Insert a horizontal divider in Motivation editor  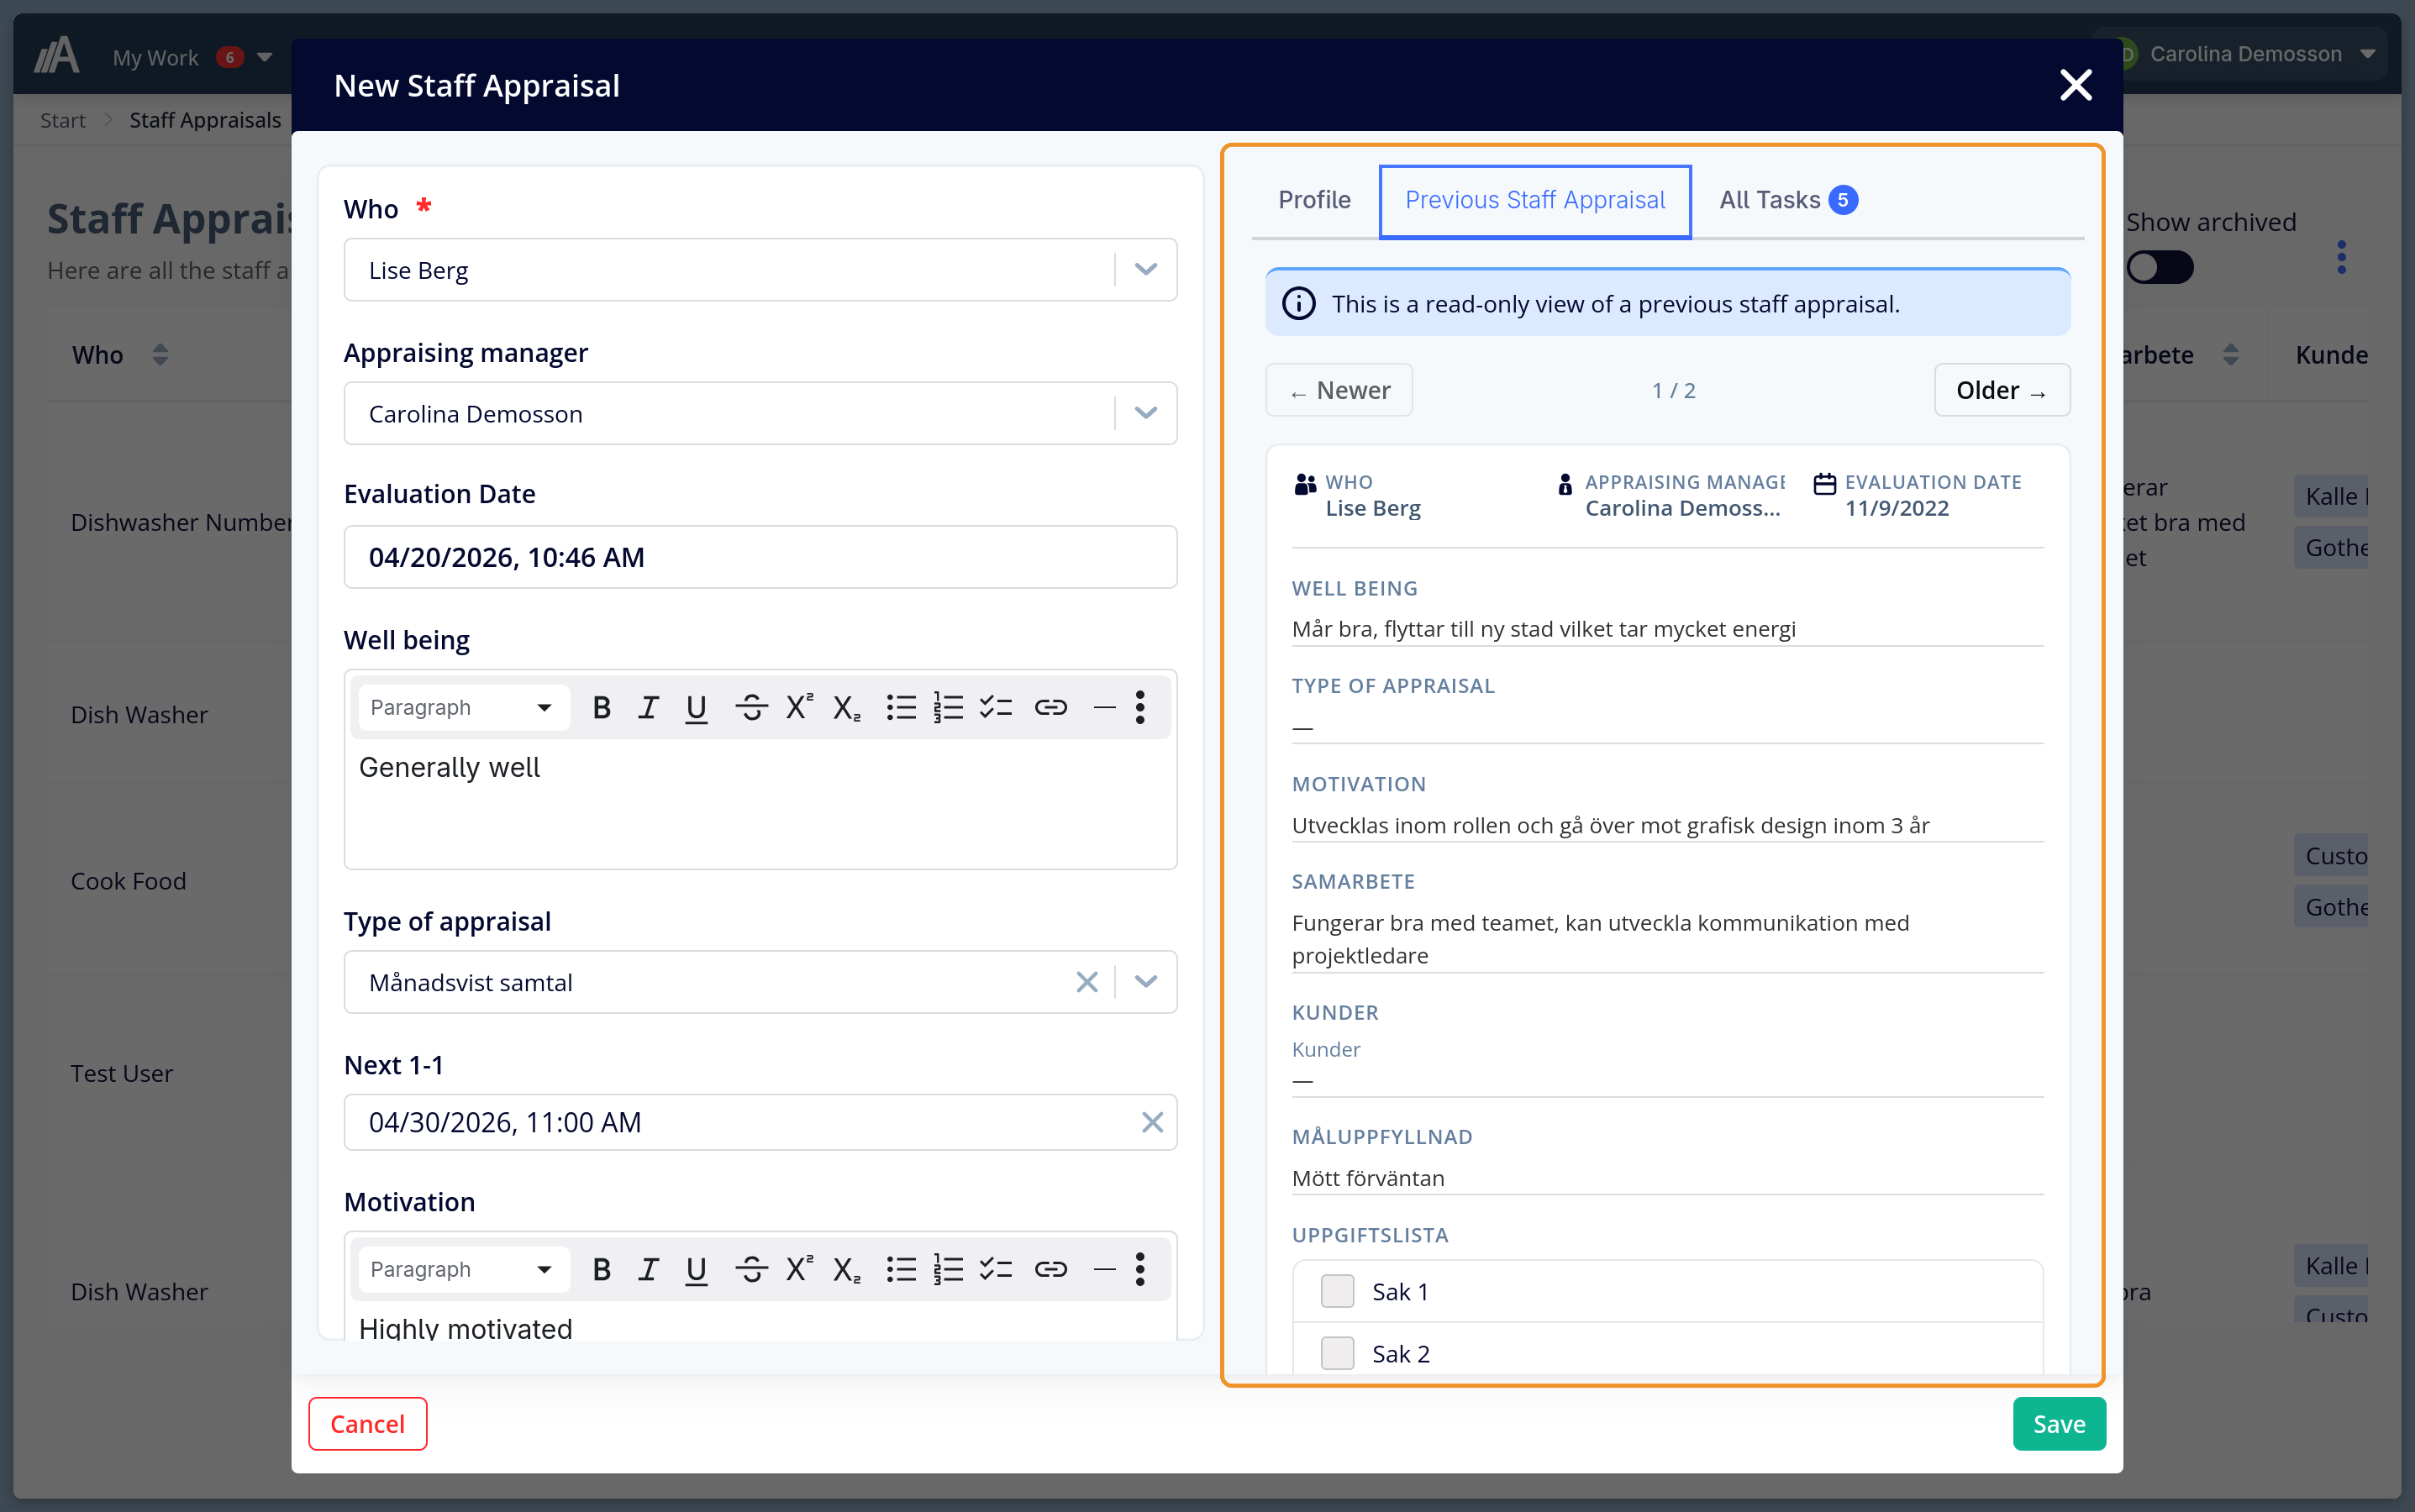tap(1103, 1269)
